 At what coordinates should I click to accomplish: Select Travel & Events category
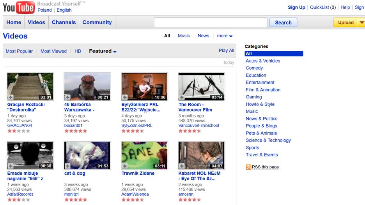click(262, 155)
